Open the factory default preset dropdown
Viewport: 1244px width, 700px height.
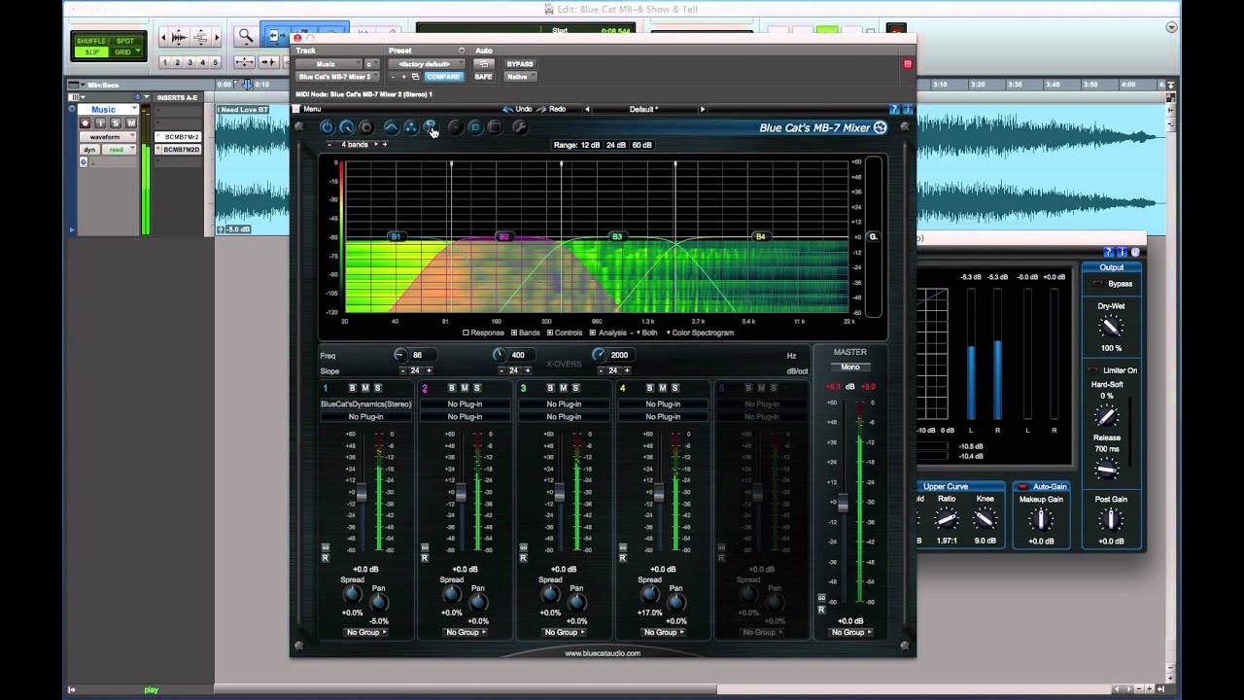point(425,64)
